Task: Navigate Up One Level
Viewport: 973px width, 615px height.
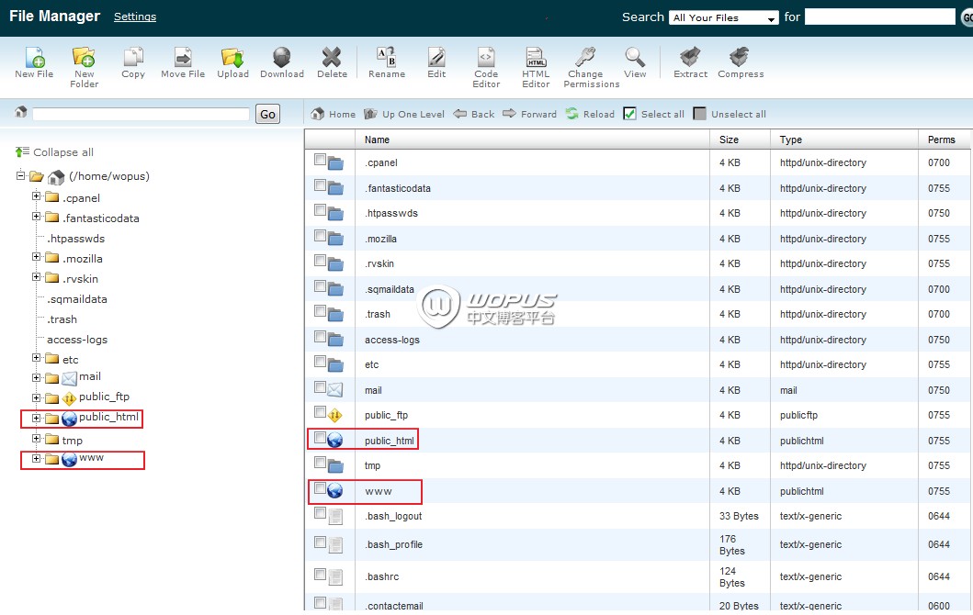Action: [x=404, y=114]
